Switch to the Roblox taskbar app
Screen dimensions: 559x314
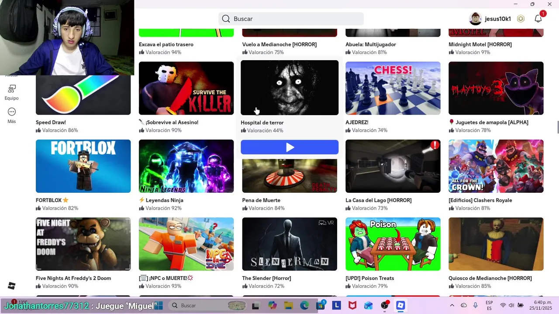tap(400, 305)
